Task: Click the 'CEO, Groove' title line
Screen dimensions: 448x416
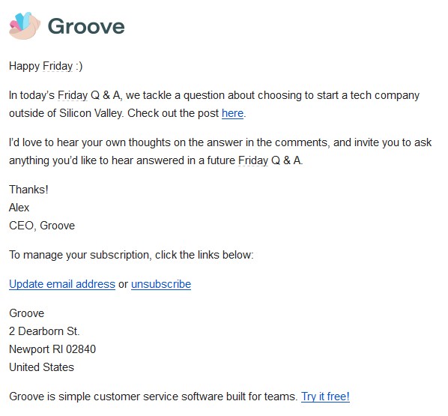Action: (x=42, y=226)
